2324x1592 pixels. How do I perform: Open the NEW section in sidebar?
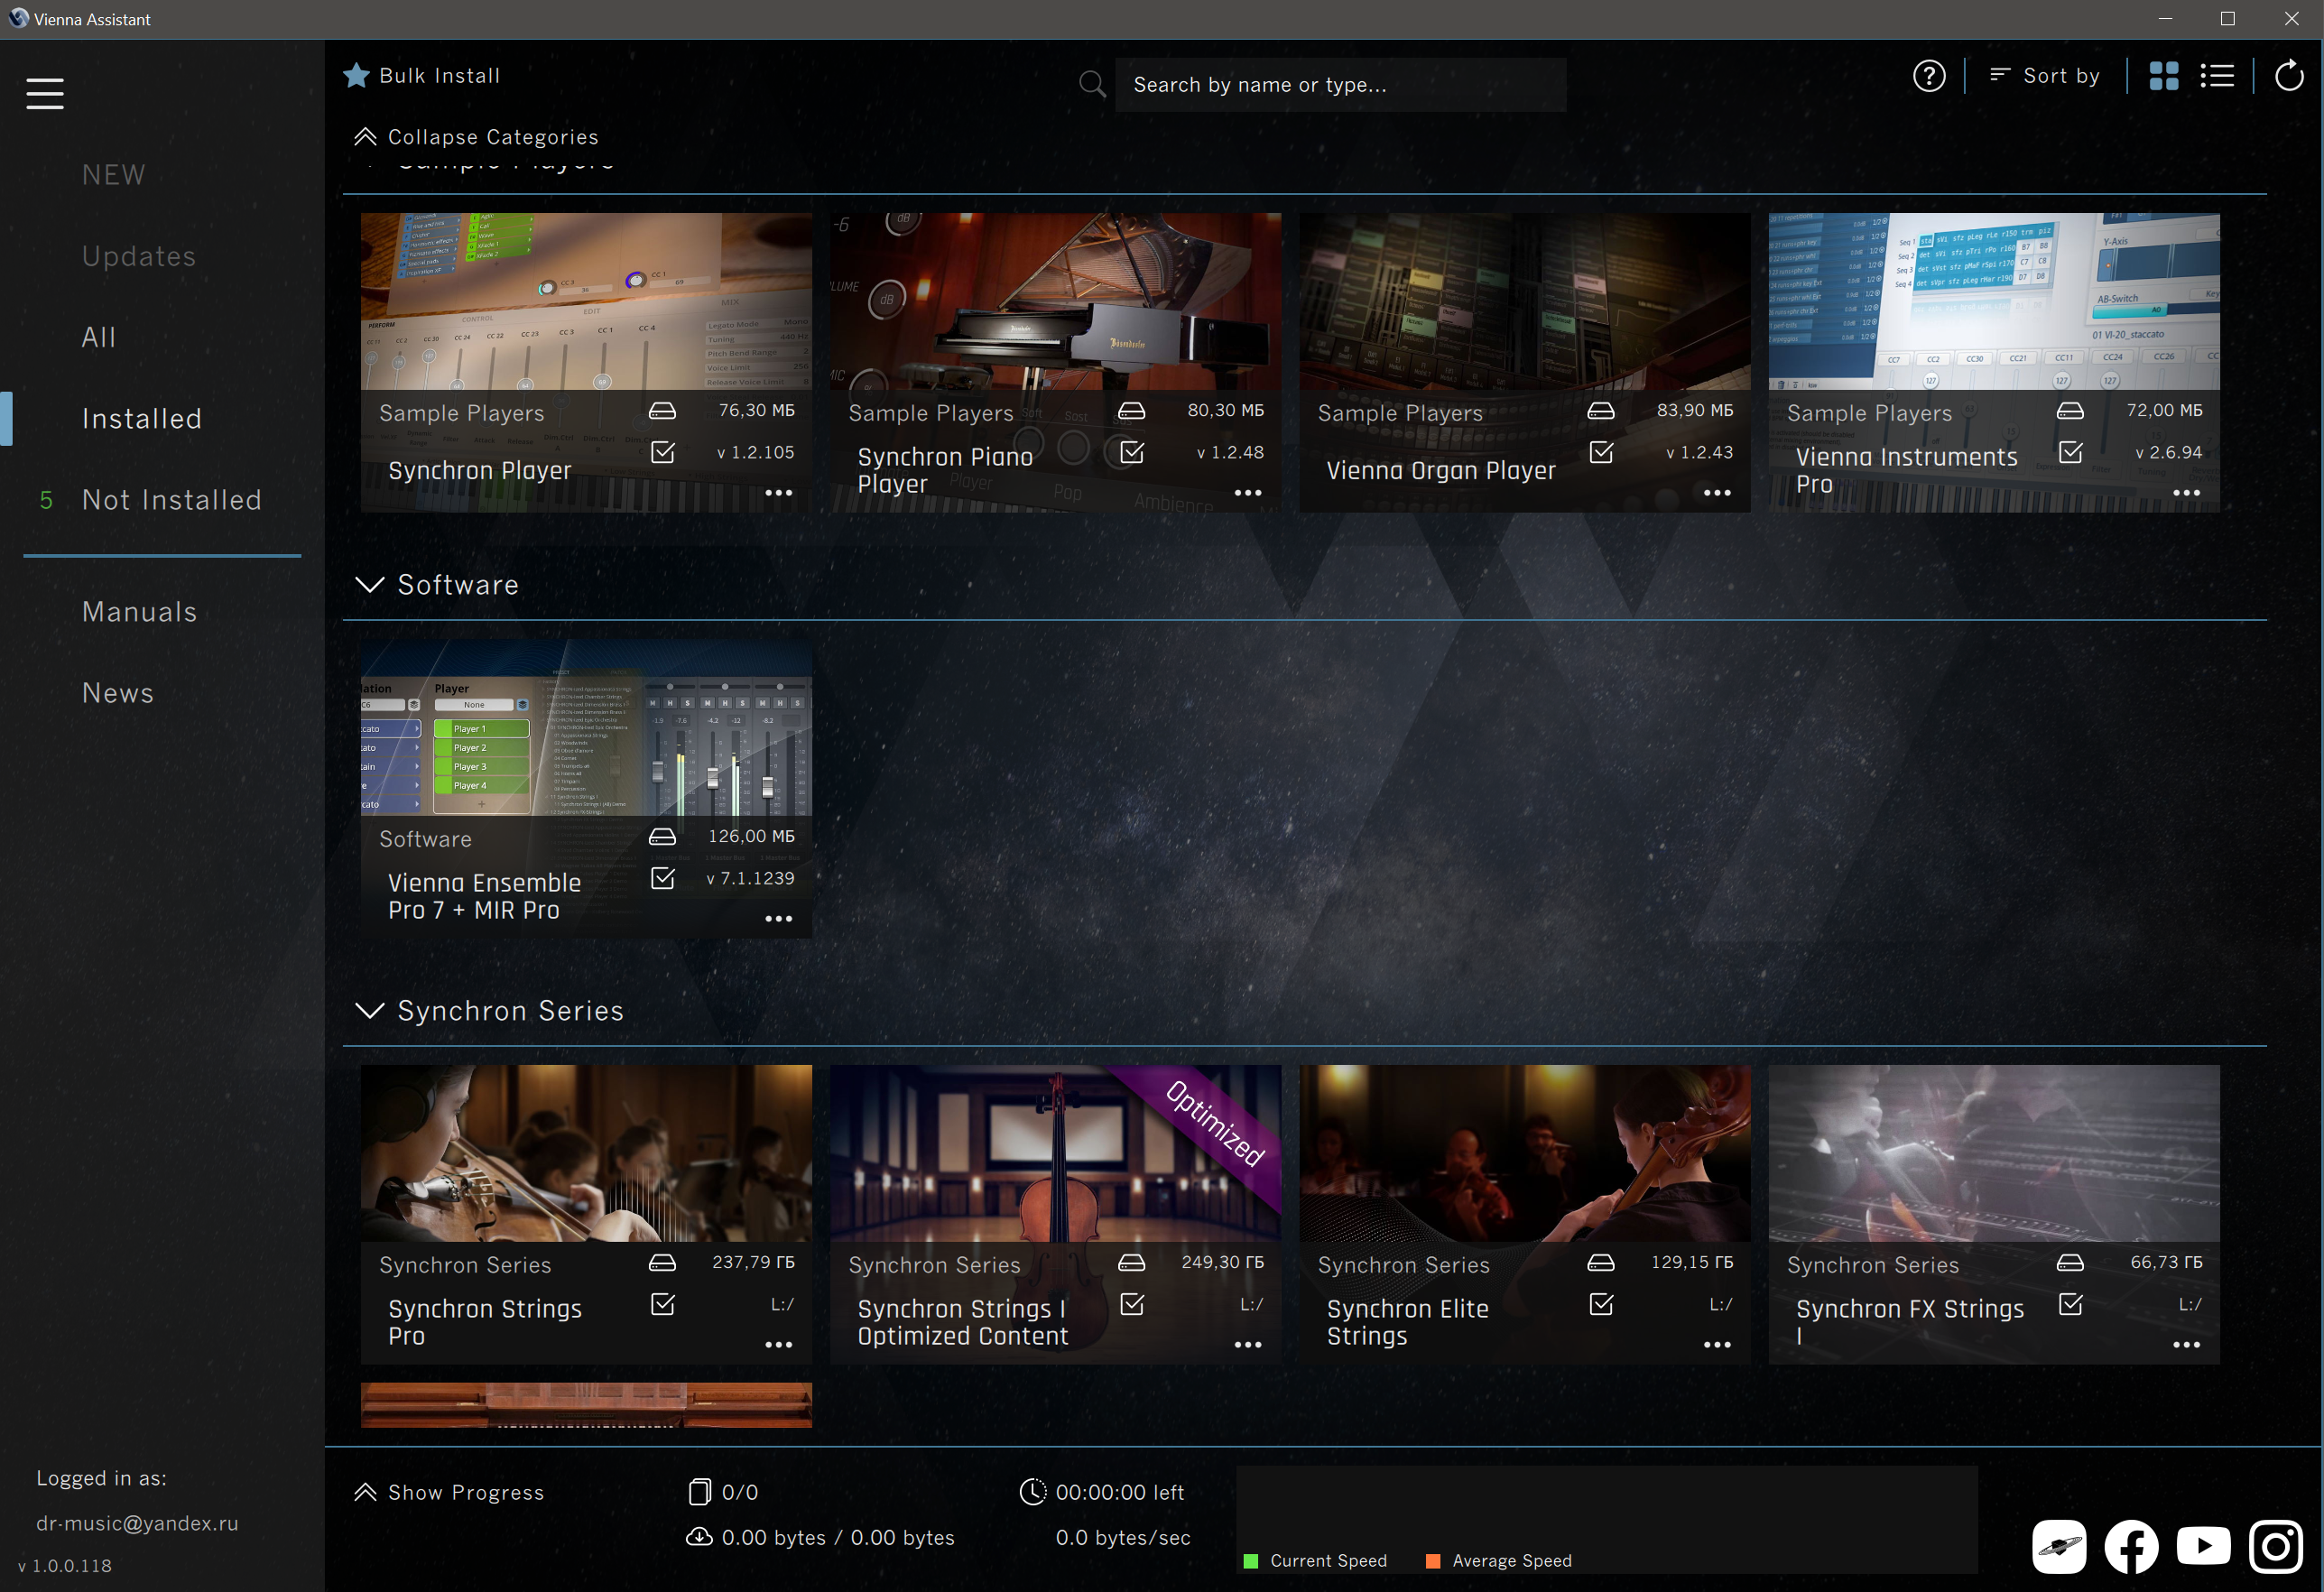(x=114, y=175)
